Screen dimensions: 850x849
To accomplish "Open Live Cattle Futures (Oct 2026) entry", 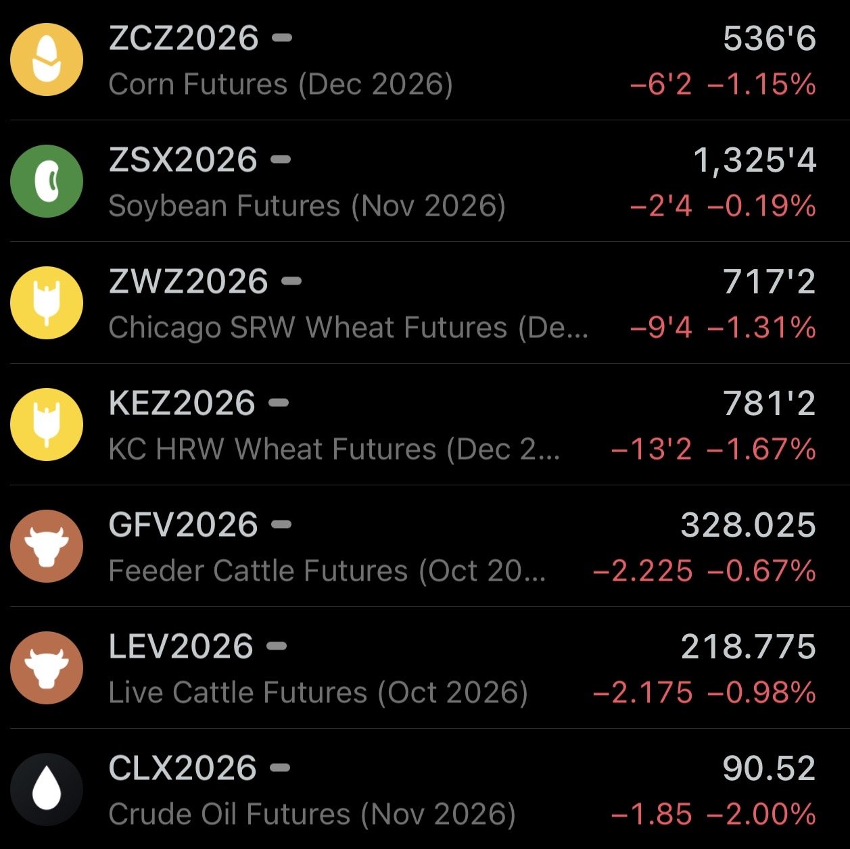I will (x=425, y=668).
